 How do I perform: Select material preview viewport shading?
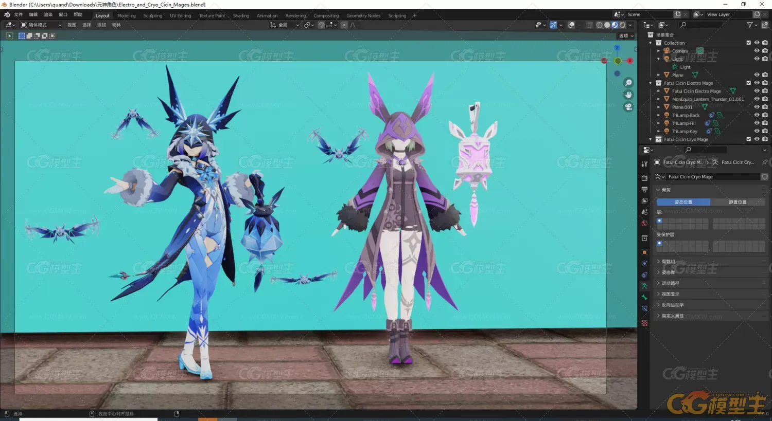pos(615,25)
